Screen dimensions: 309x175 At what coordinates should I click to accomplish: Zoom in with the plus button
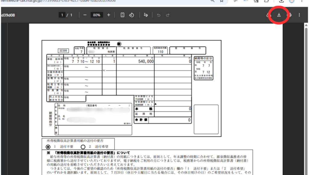(109, 15)
